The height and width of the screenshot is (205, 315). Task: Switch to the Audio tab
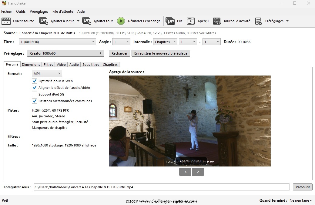[74, 65]
